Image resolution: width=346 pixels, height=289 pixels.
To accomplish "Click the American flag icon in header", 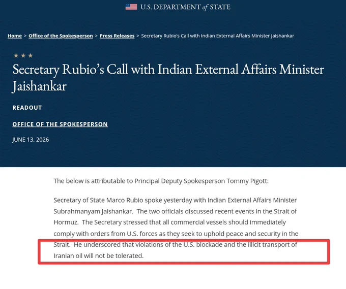I will pos(131,7).
